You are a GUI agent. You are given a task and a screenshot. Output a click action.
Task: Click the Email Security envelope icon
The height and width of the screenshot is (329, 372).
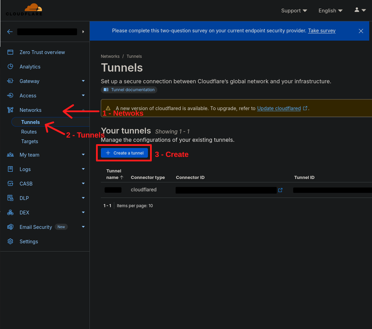click(10, 227)
